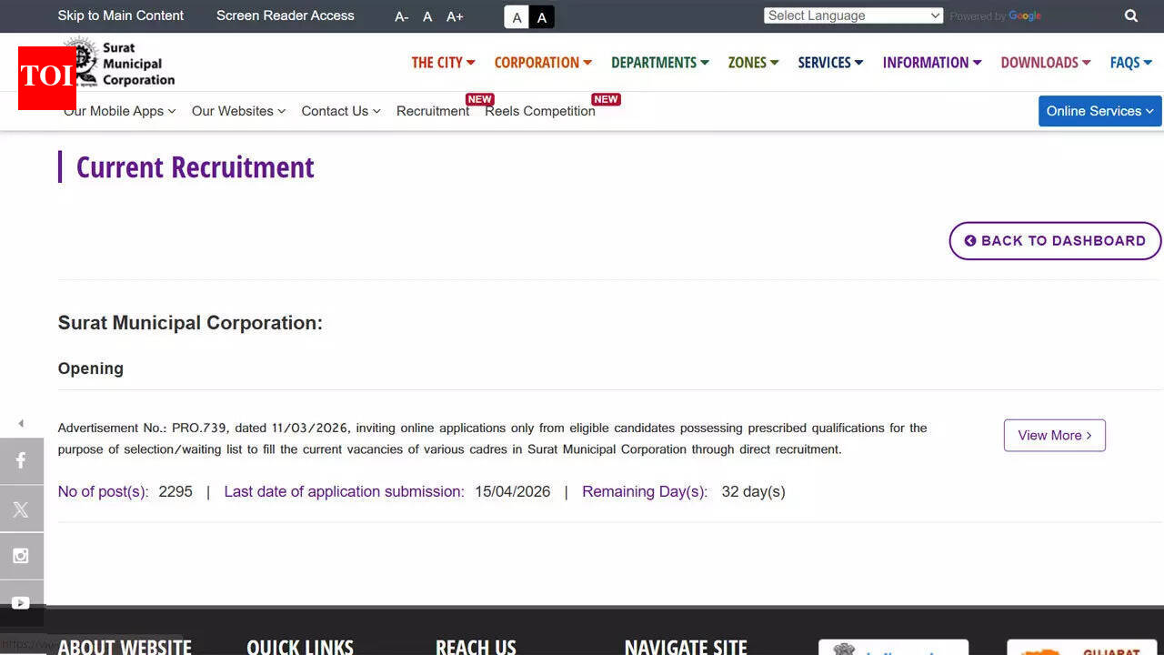This screenshot has width=1164, height=655.
Task: Open the Instagram sidebar icon
Action: [22, 556]
